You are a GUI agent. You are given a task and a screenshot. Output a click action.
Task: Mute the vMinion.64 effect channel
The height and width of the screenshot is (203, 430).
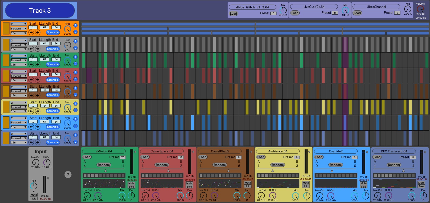(x=131, y=183)
